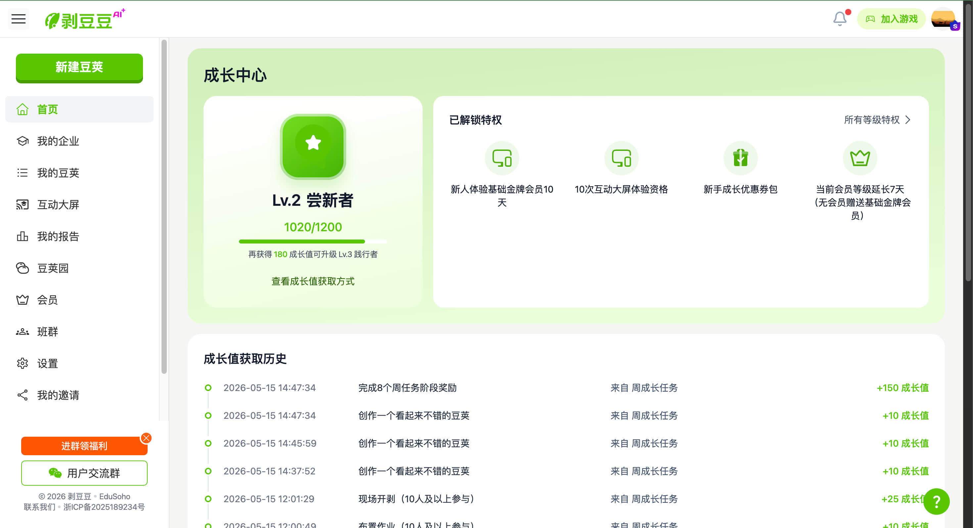Click the 新手成长优惠券包 gift icon
The image size is (973, 528).
tap(740, 158)
